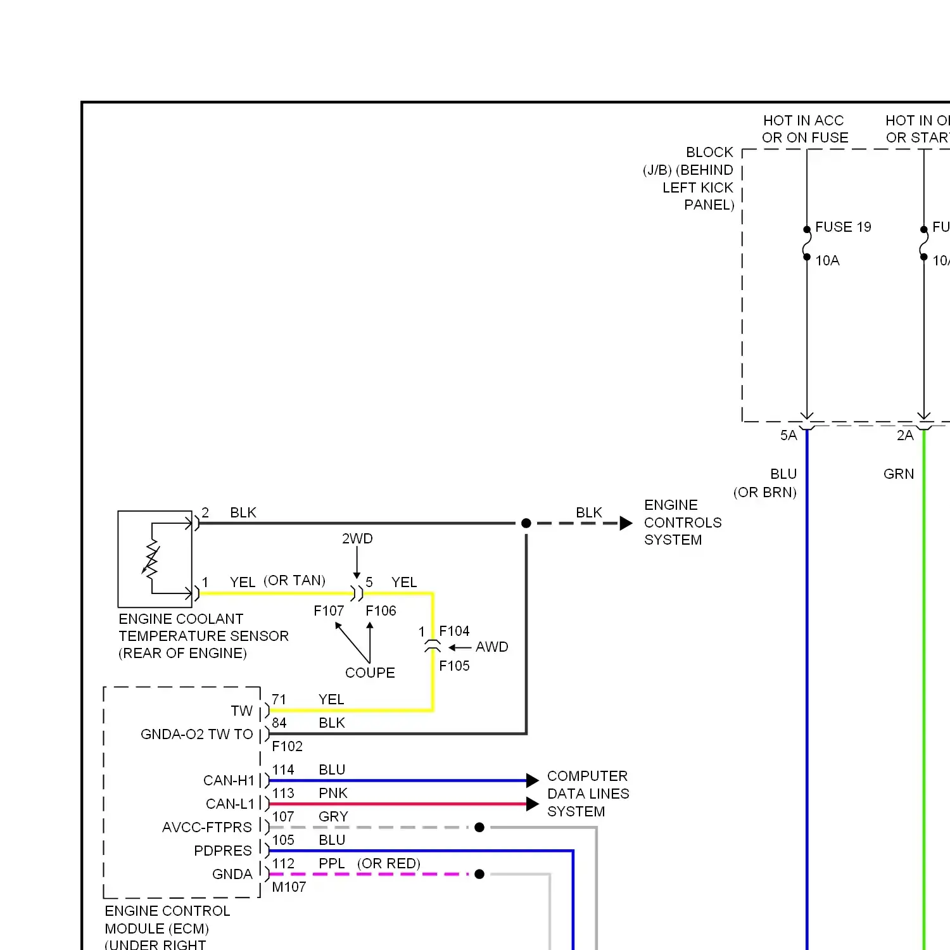Click ECM pin number '107'
Screen dimensions: 950x950
pos(283,816)
